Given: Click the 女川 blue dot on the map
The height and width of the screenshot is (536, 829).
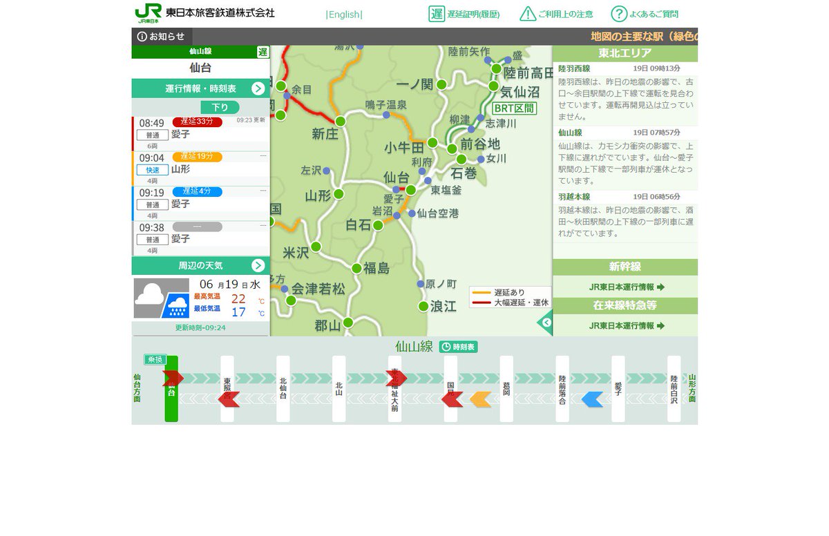Looking at the screenshot, I should pos(481,159).
